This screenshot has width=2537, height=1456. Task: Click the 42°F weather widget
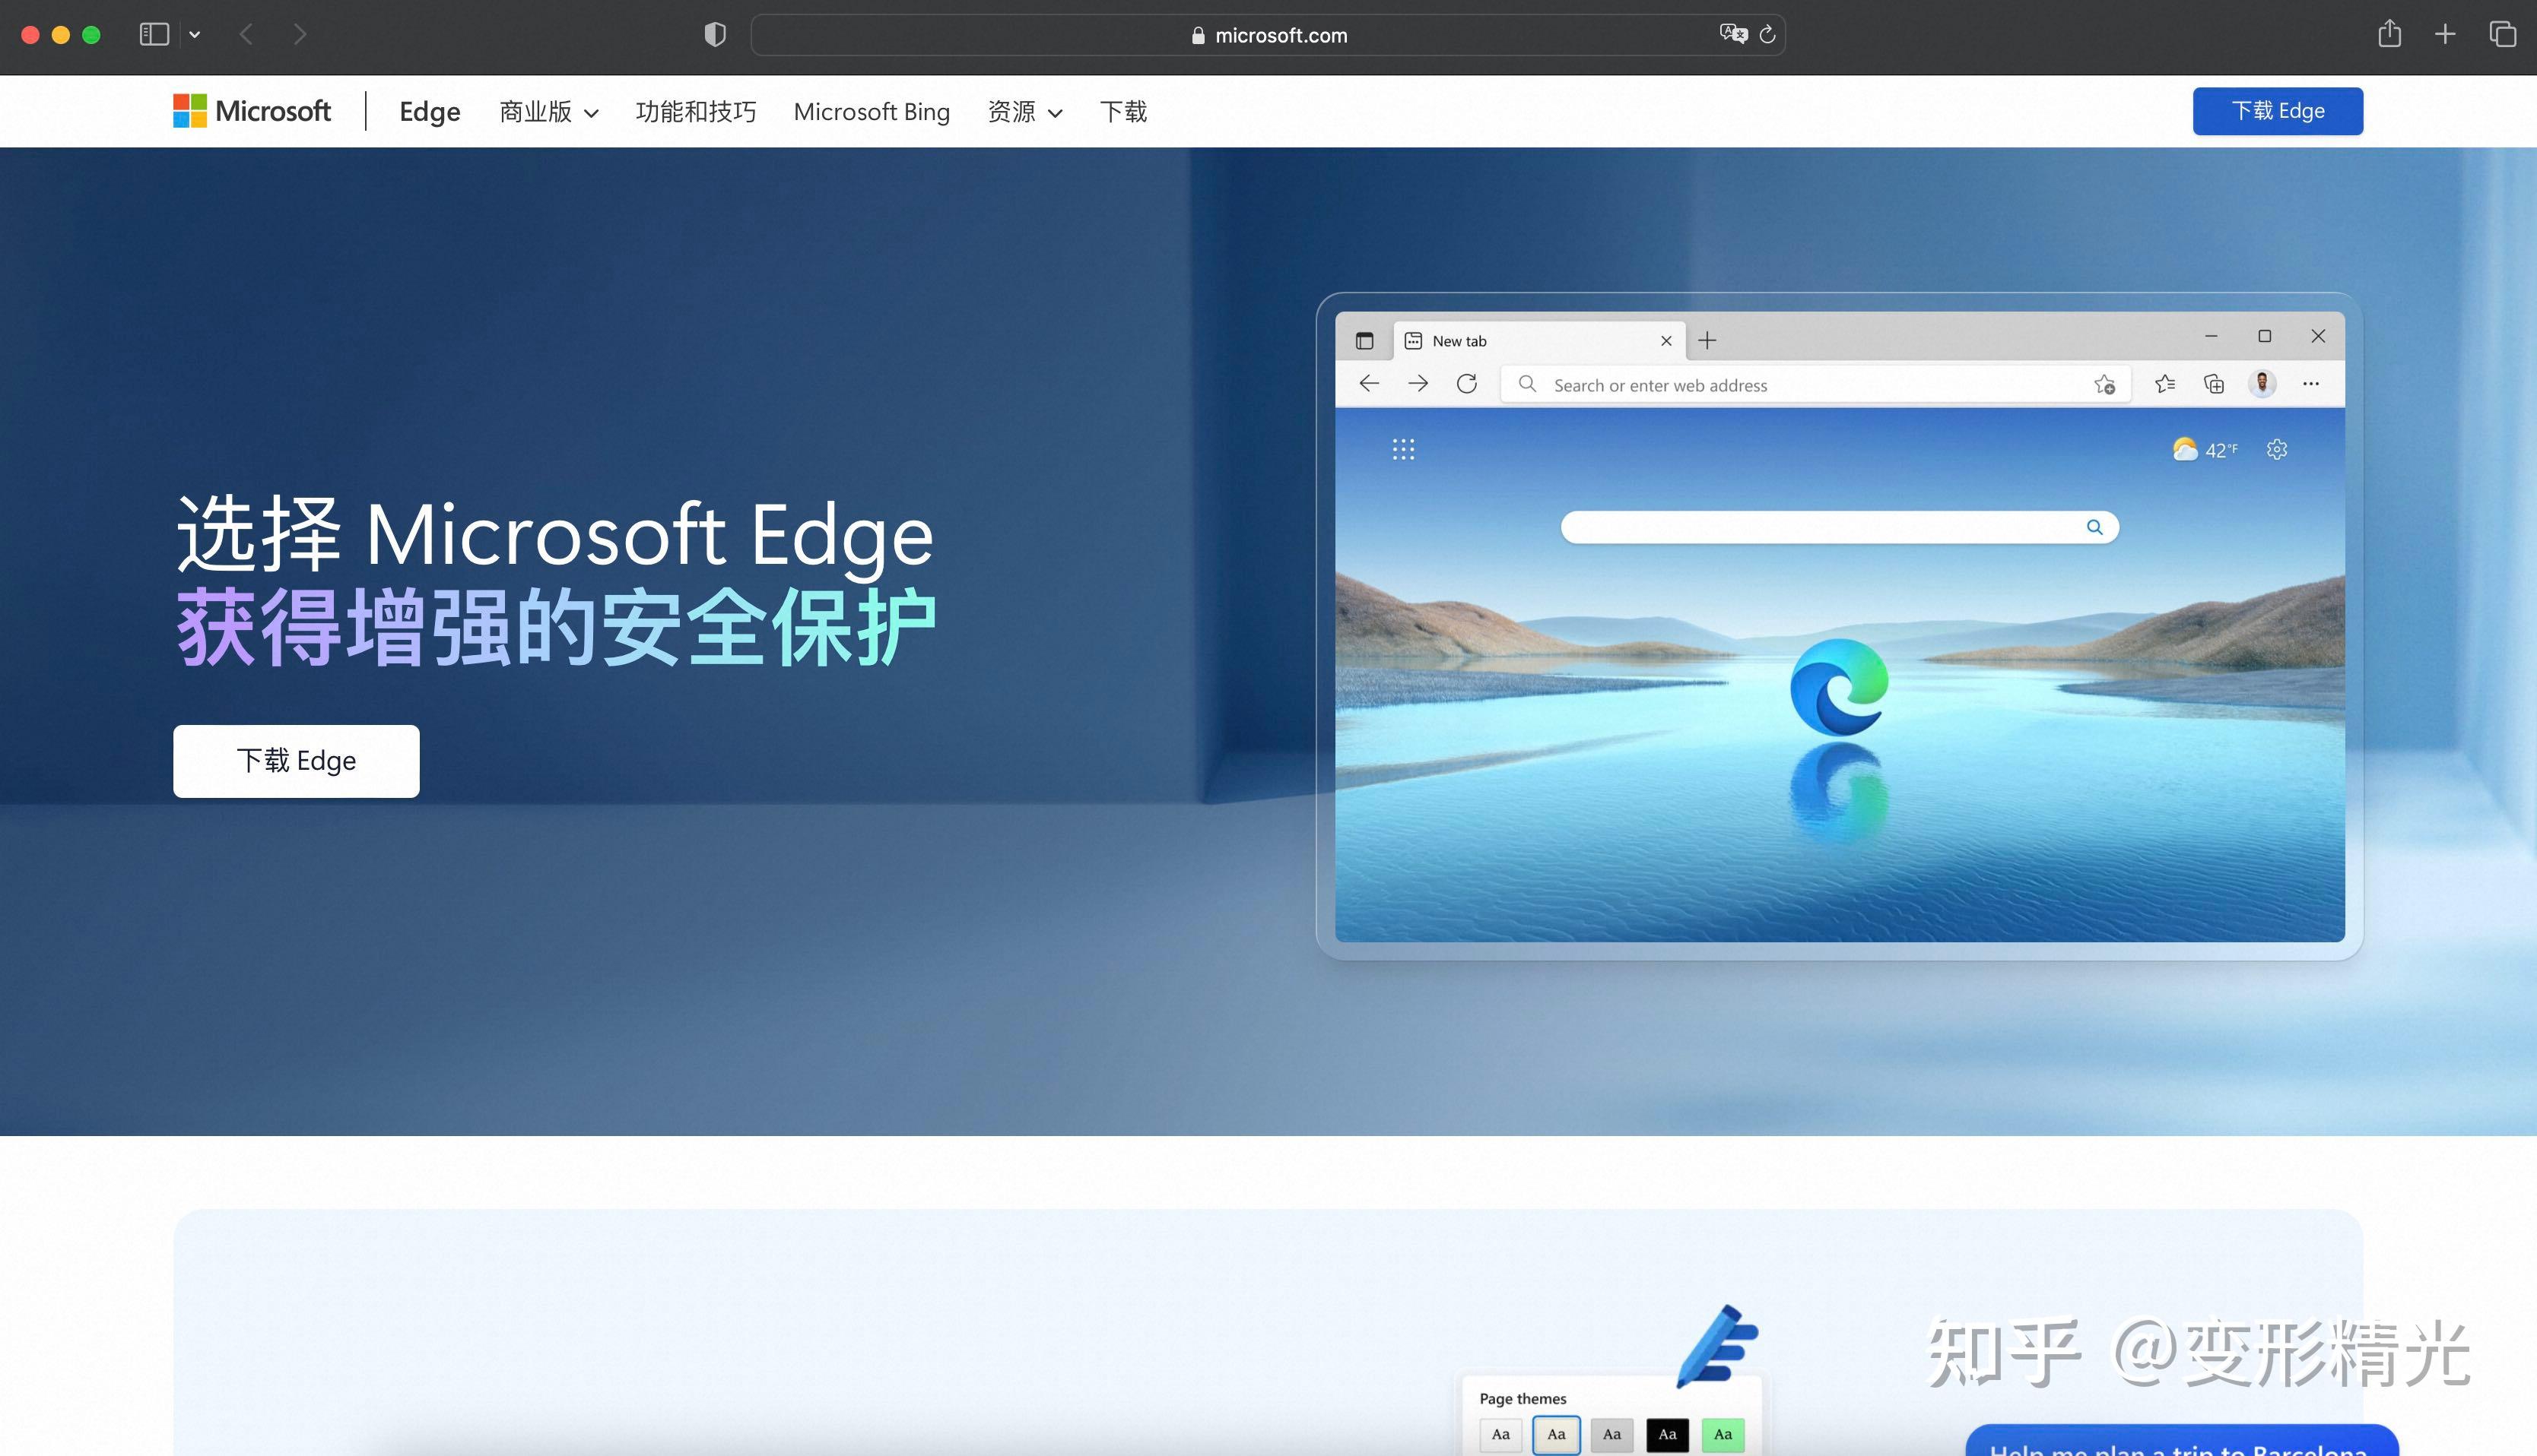[2205, 450]
